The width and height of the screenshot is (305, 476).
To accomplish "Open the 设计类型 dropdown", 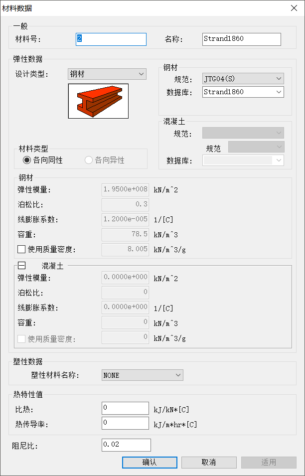I will click(107, 74).
